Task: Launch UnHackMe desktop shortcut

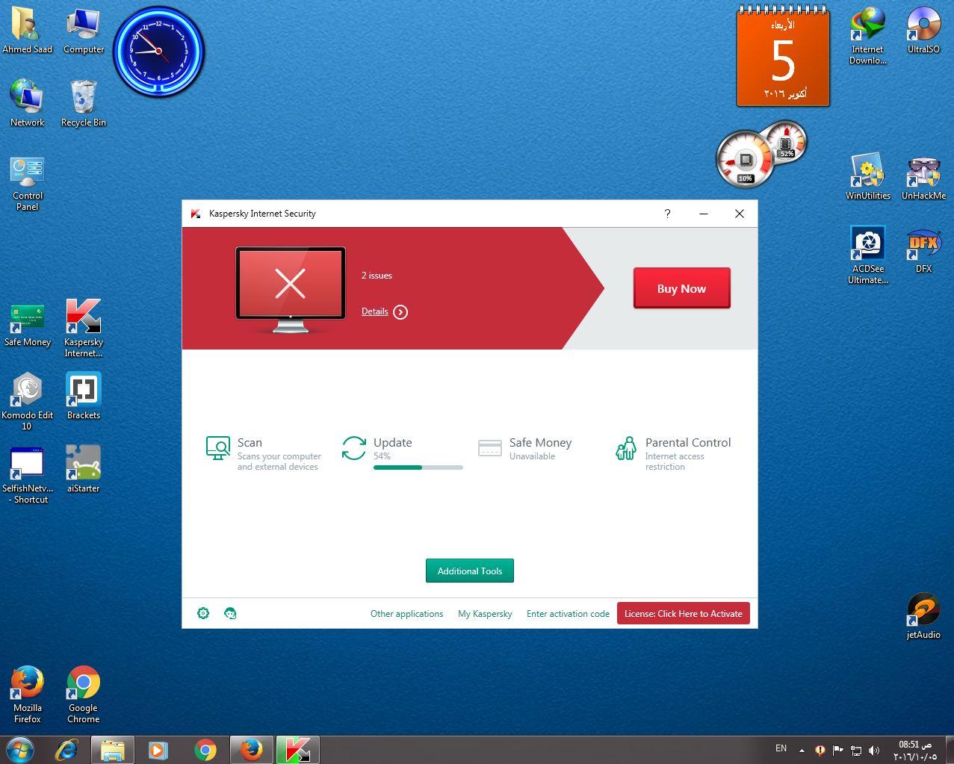Action: (923, 178)
